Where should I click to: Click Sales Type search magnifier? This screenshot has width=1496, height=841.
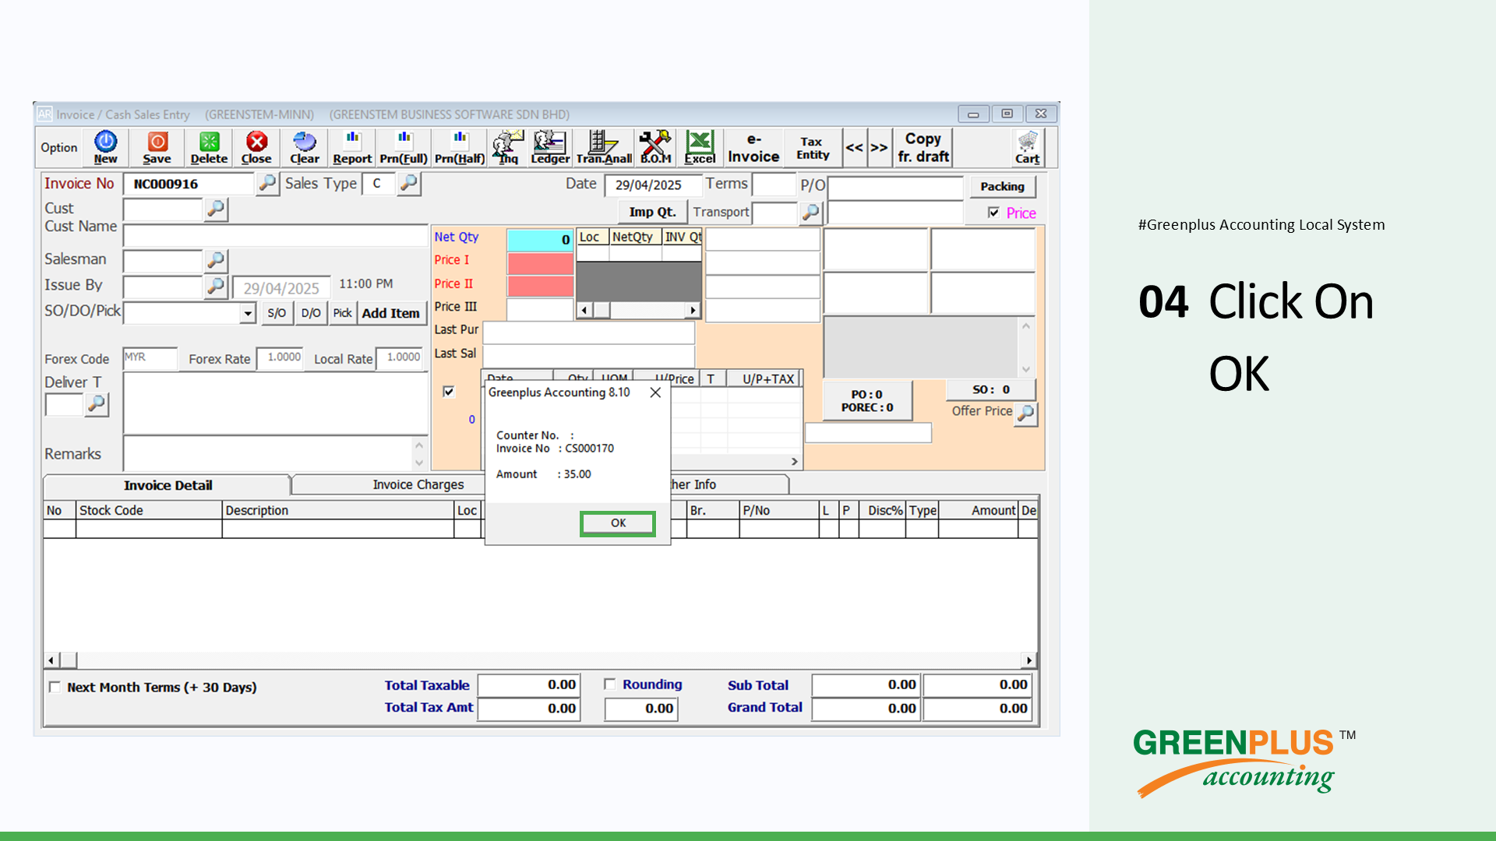(x=409, y=184)
